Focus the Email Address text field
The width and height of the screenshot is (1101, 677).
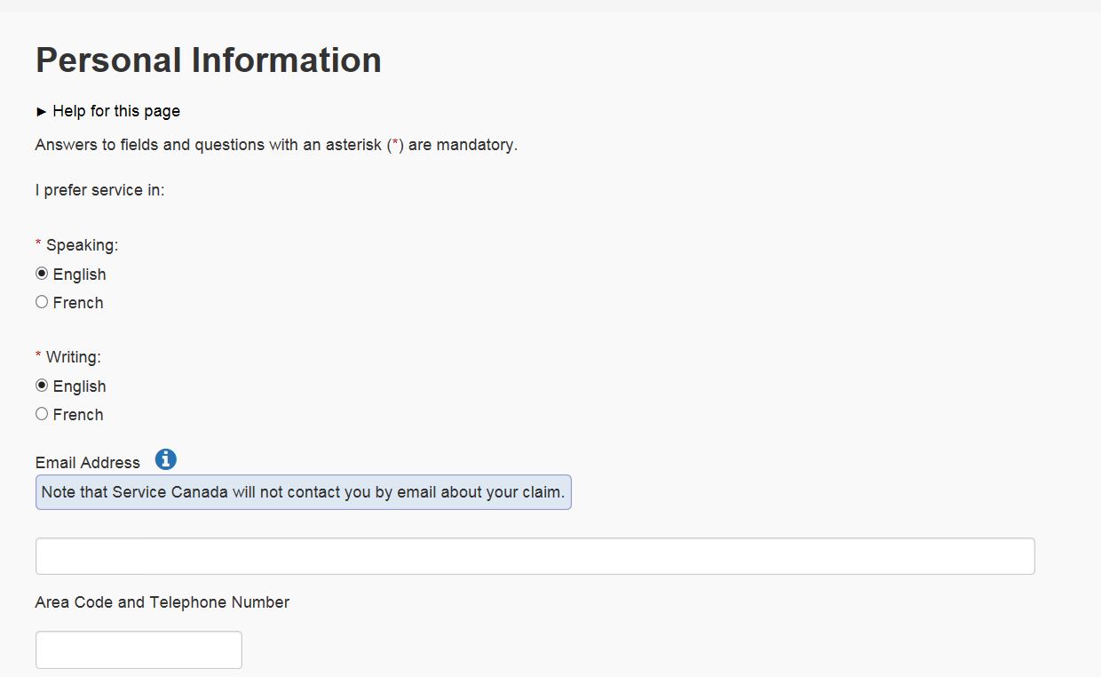(x=535, y=556)
